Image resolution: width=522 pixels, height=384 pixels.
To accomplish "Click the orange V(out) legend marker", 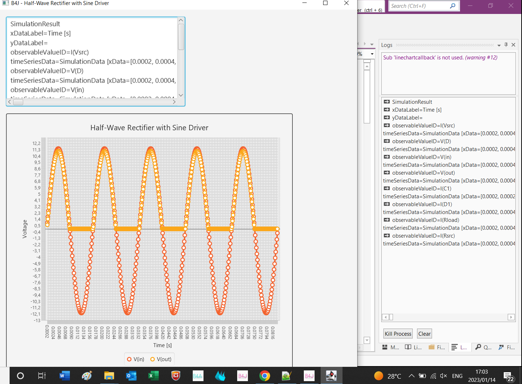I will tap(152, 359).
